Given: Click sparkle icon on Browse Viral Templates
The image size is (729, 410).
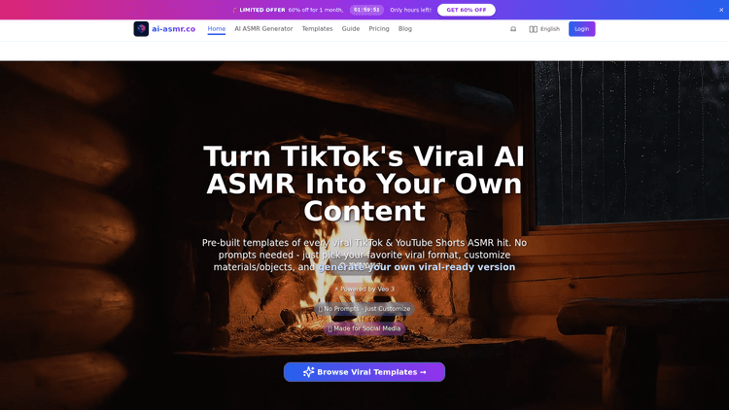Looking at the screenshot, I should 309,372.
